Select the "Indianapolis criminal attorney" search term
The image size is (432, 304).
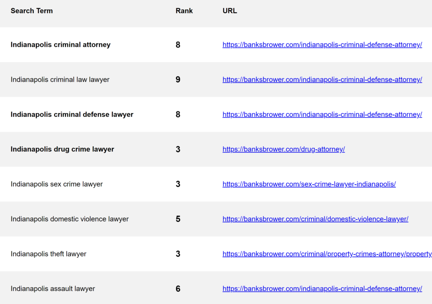pos(61,45)
